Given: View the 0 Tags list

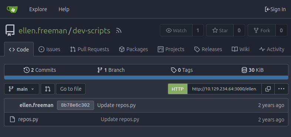Looking at the screenshot, I should click(x=182, y=70).
